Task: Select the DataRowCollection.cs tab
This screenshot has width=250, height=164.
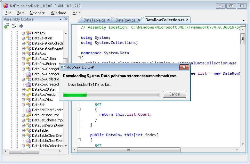Action: tap(165, 20)
